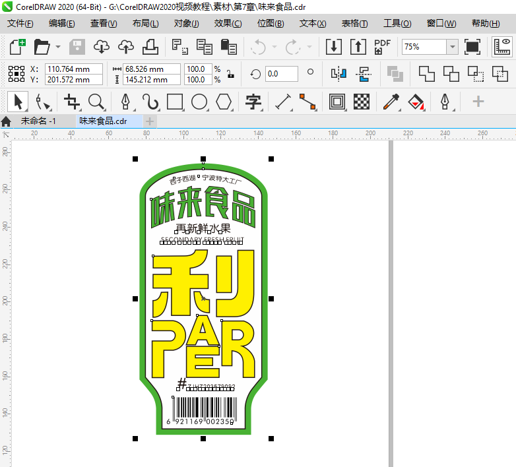Viewport: 516px width, 467px height.
Task: Open the dropdown arrow beside Open folder
Action: (x=58, y=47)
